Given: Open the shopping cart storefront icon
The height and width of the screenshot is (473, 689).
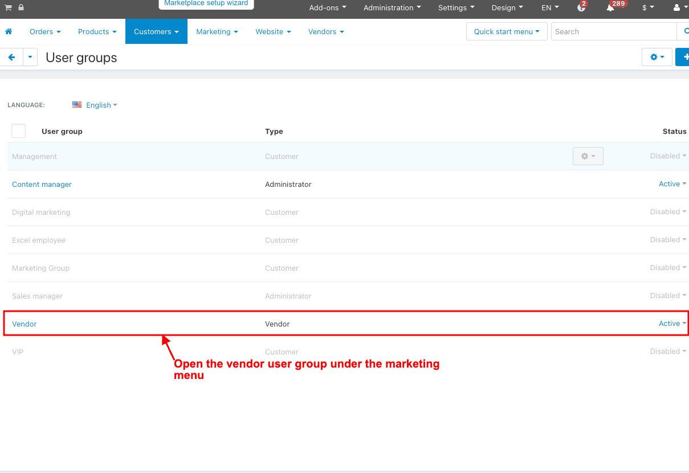Looking at the screenshot, I should click(9, 7).
